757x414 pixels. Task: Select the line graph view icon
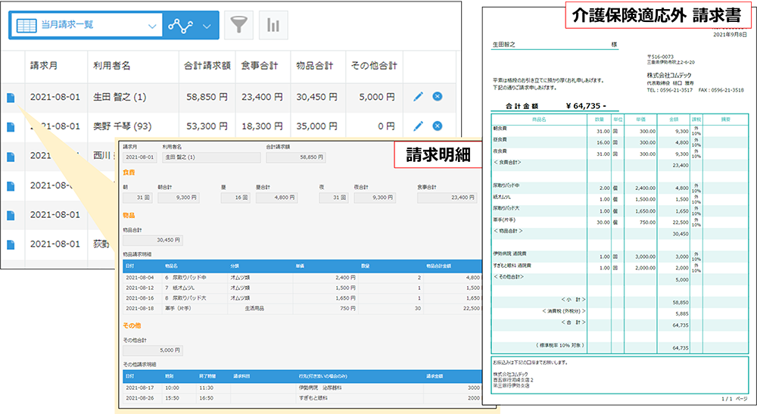181,25
